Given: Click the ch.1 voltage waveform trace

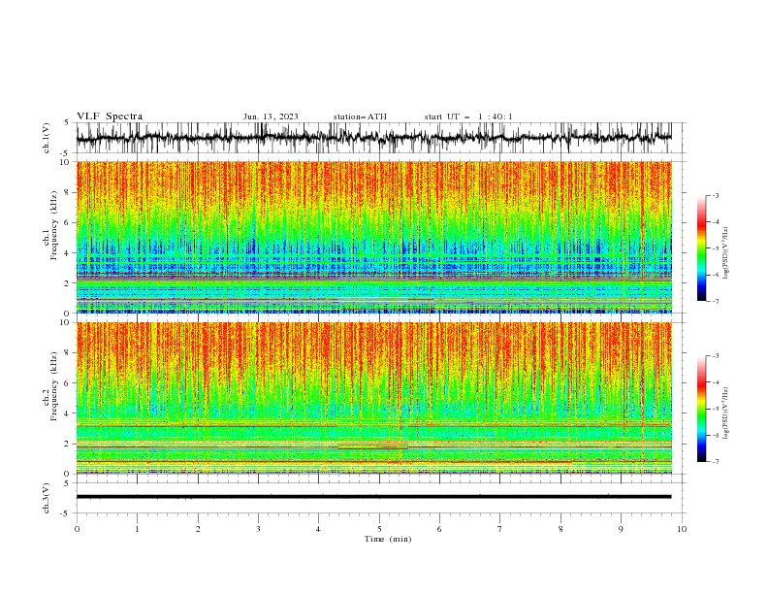Looking at the screenshot, I should click(373, 138).
